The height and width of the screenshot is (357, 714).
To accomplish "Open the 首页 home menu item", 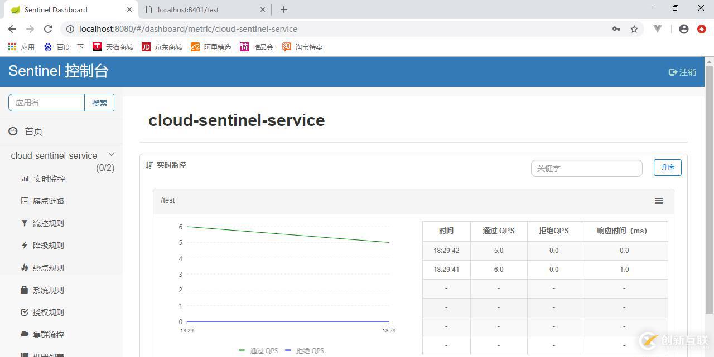I will click(33, 131).
